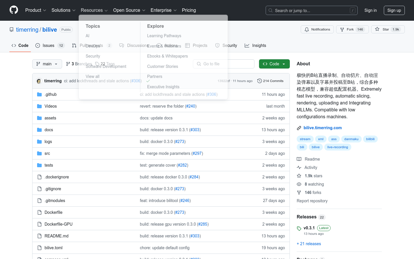The width and height of the screenshot is (414, 259).
Task: Open the Issues tab
Action: [x=50, y=45]
